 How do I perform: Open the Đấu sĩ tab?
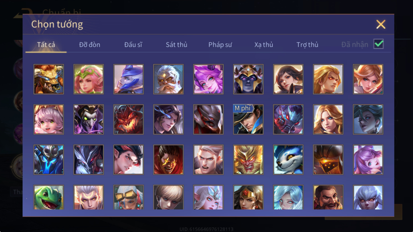pyautogui.click(x=133, y=45)
